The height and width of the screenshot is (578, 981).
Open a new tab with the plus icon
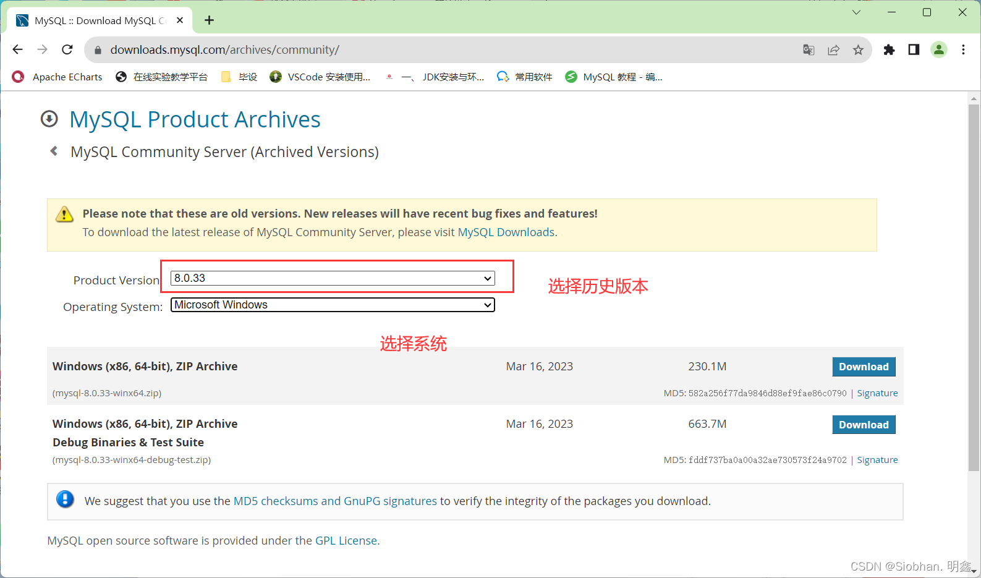210,20
